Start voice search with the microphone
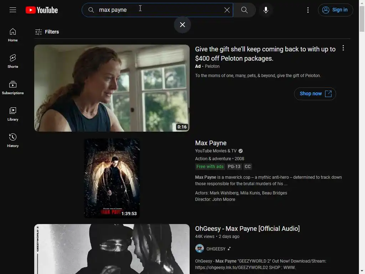 click(x=266, y=10)
